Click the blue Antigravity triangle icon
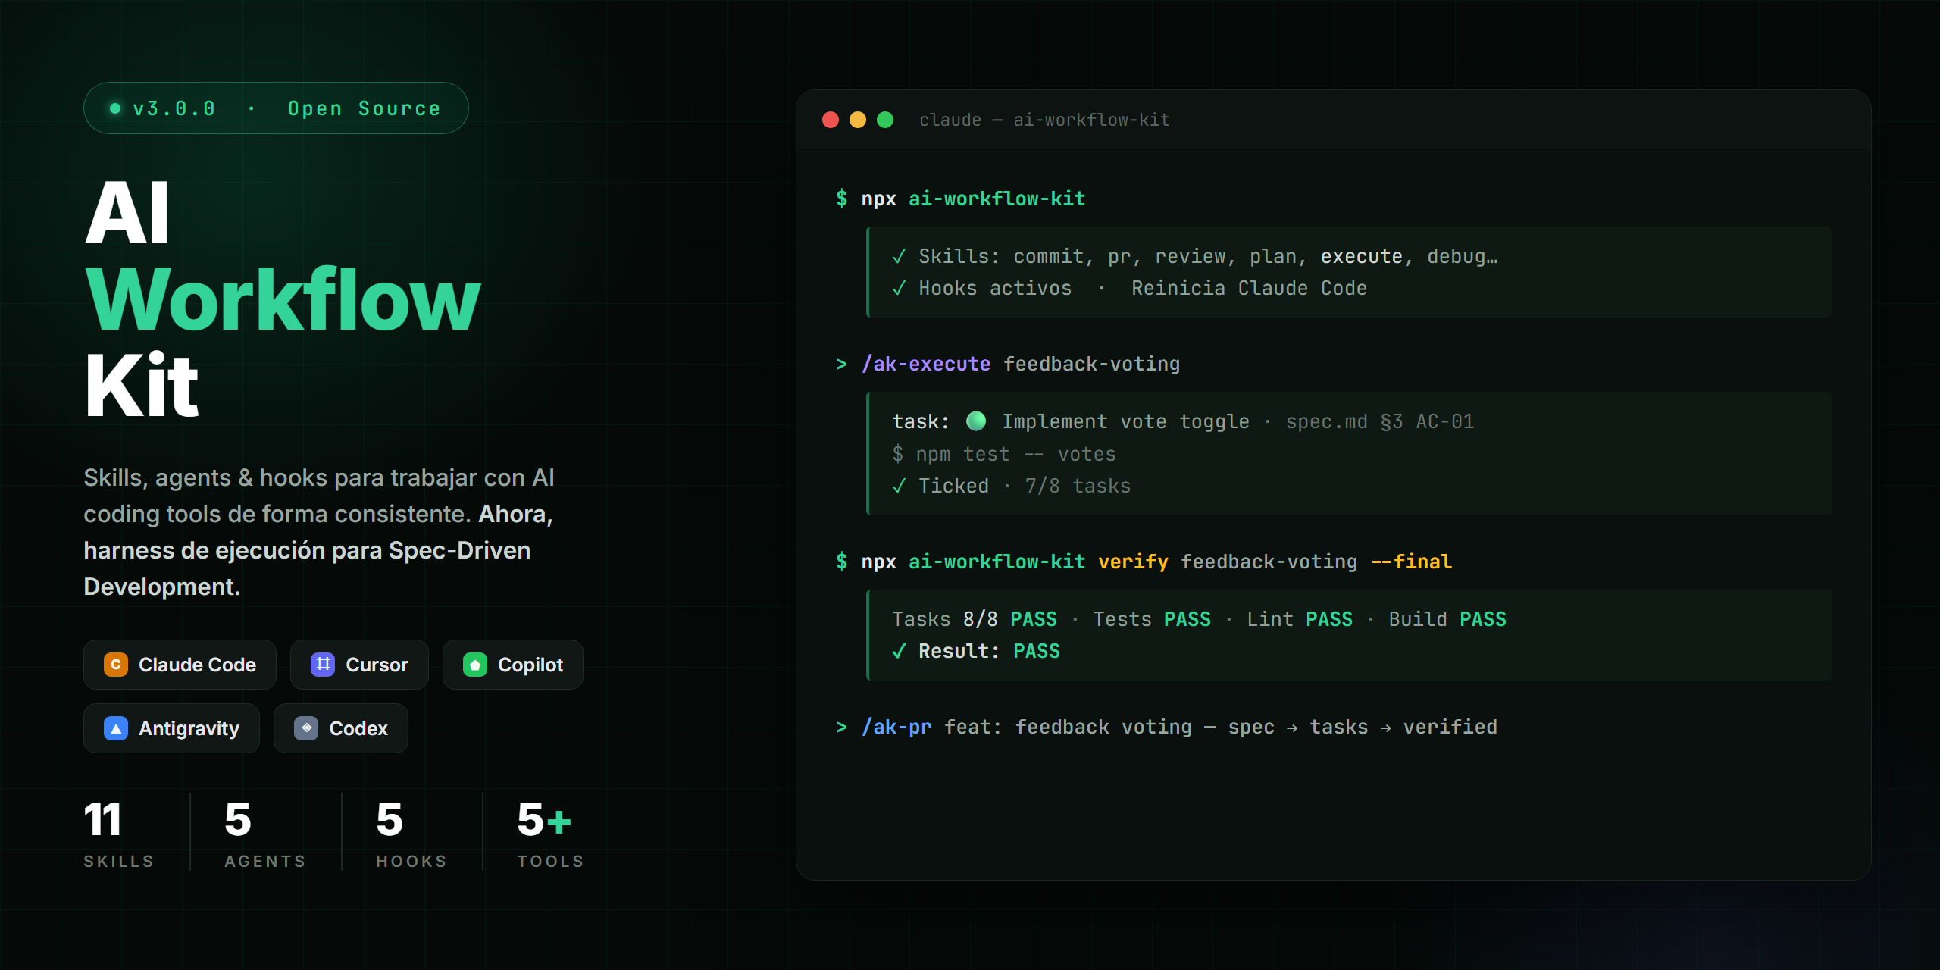 (116, 728)
